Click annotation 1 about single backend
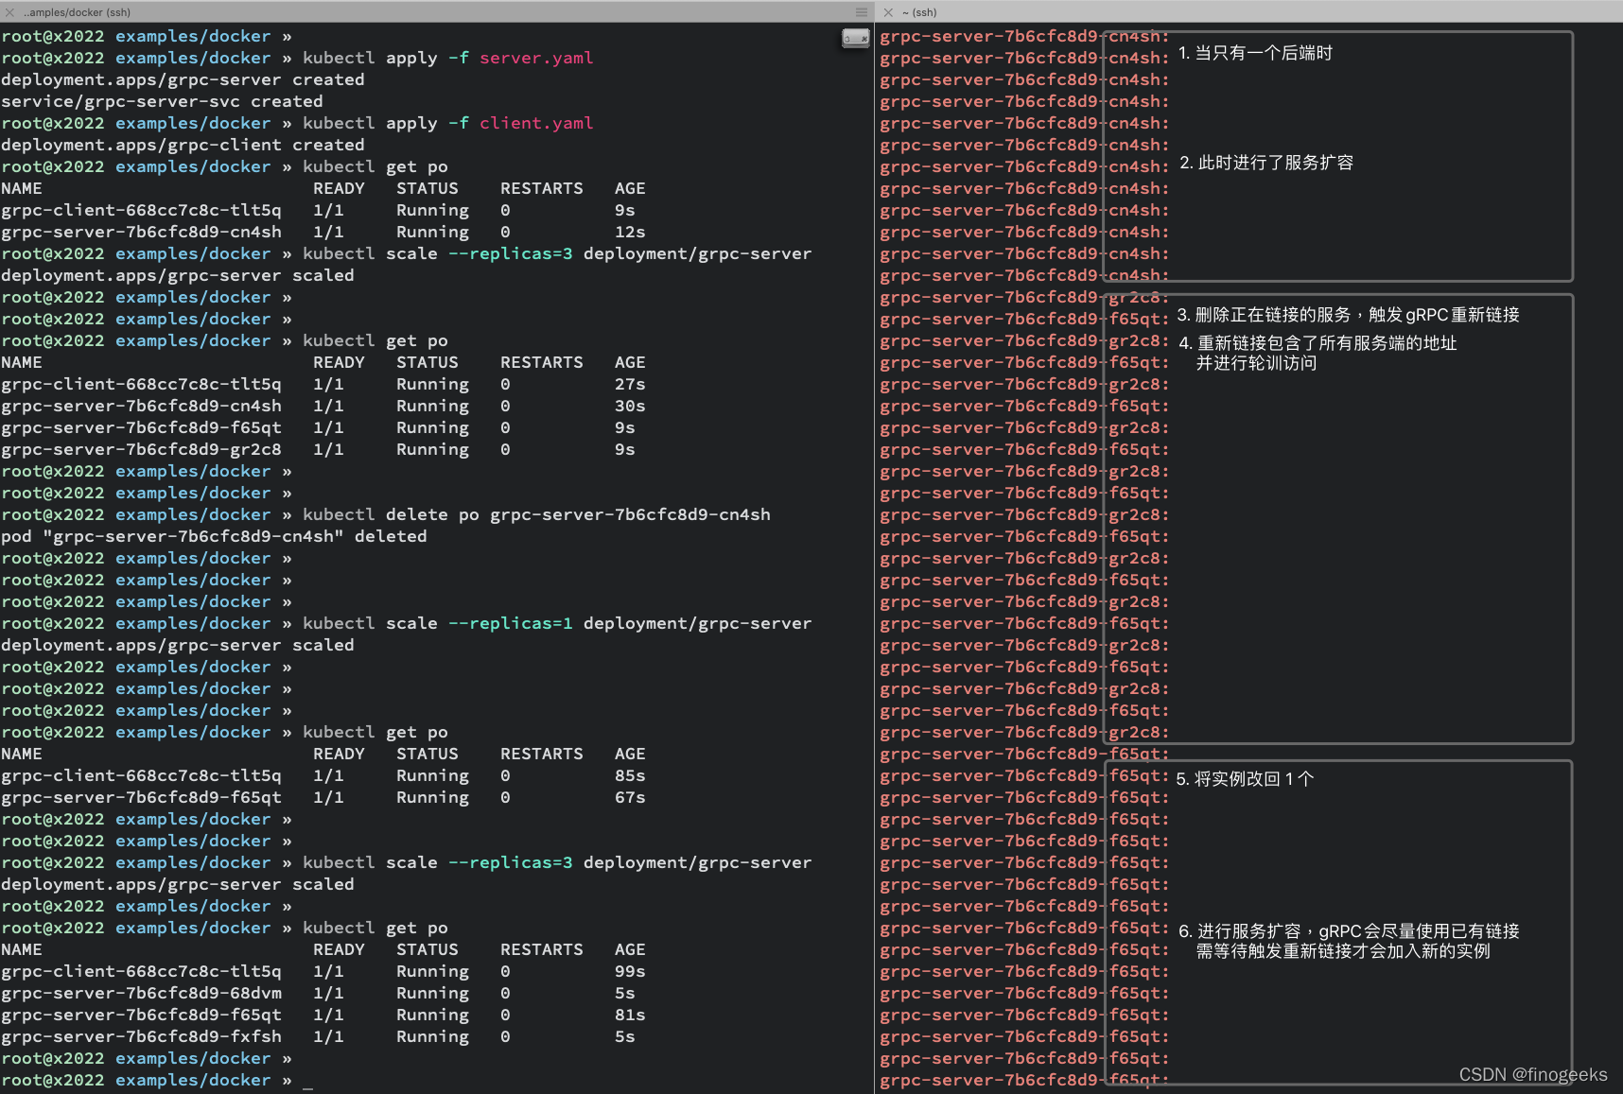 point(1255,53)
